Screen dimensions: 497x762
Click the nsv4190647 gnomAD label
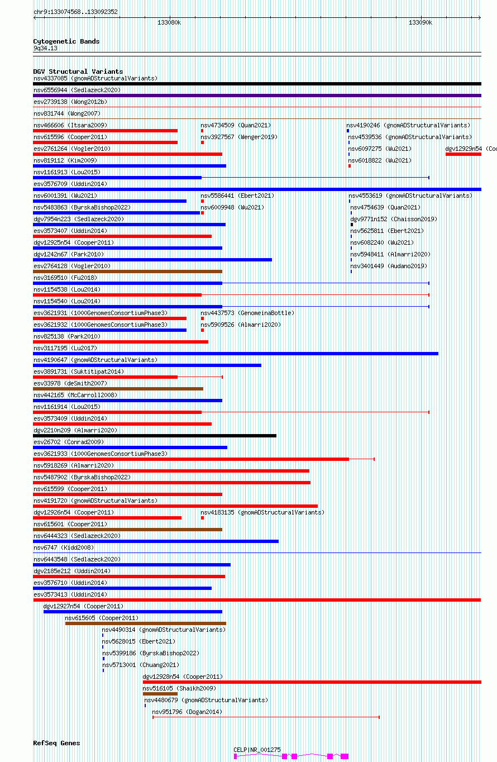coord(95,360)
